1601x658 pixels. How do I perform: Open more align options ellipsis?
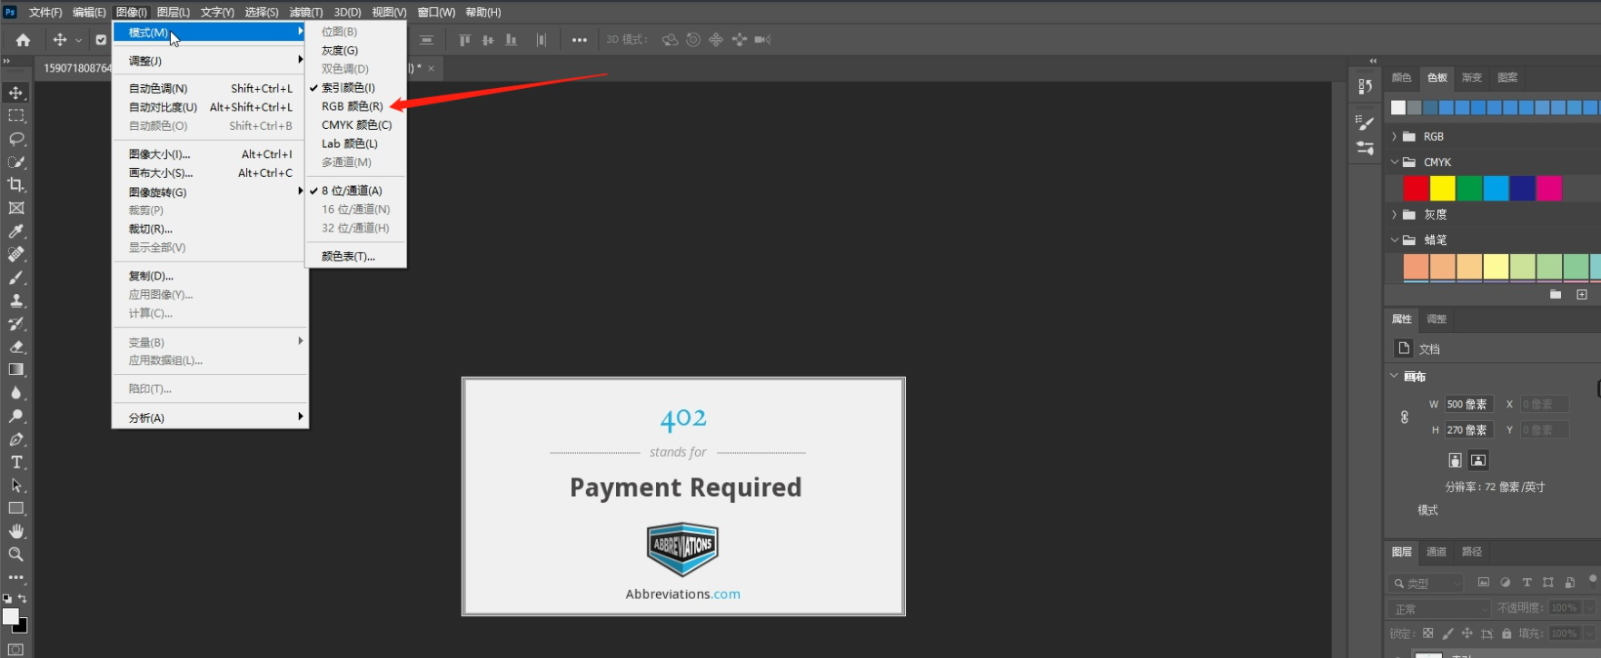[580, 40]
